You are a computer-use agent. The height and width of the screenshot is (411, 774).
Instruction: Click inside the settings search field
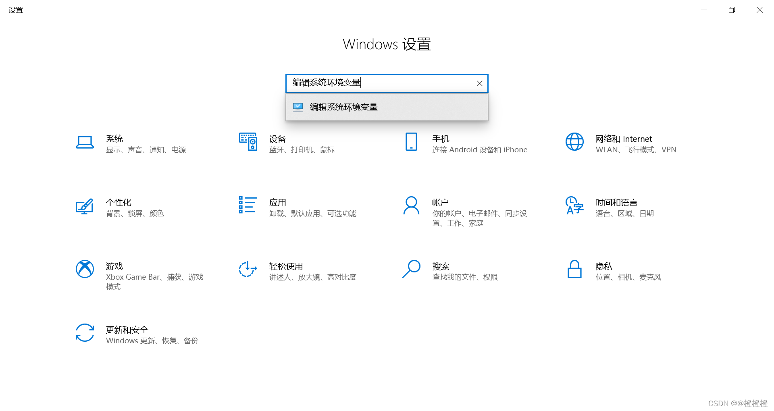click(386, 83)
